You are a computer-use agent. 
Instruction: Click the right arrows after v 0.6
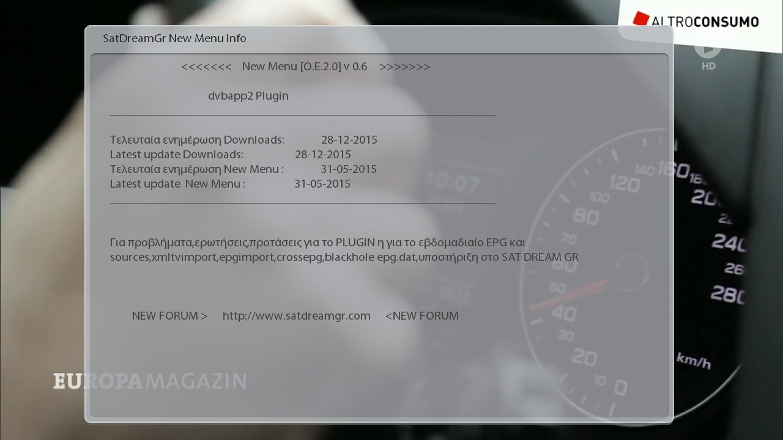pos(404,67)
